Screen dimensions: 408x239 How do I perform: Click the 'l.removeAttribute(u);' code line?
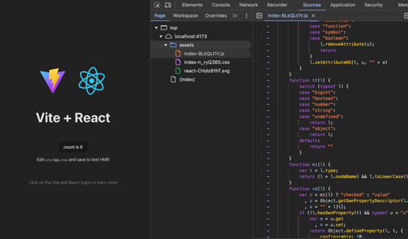pos(347,44)
